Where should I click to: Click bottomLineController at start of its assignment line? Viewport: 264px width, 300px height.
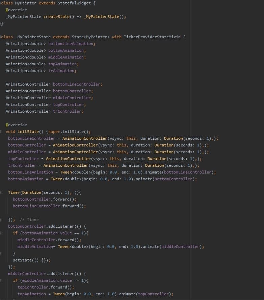click(x=31, y=138)
